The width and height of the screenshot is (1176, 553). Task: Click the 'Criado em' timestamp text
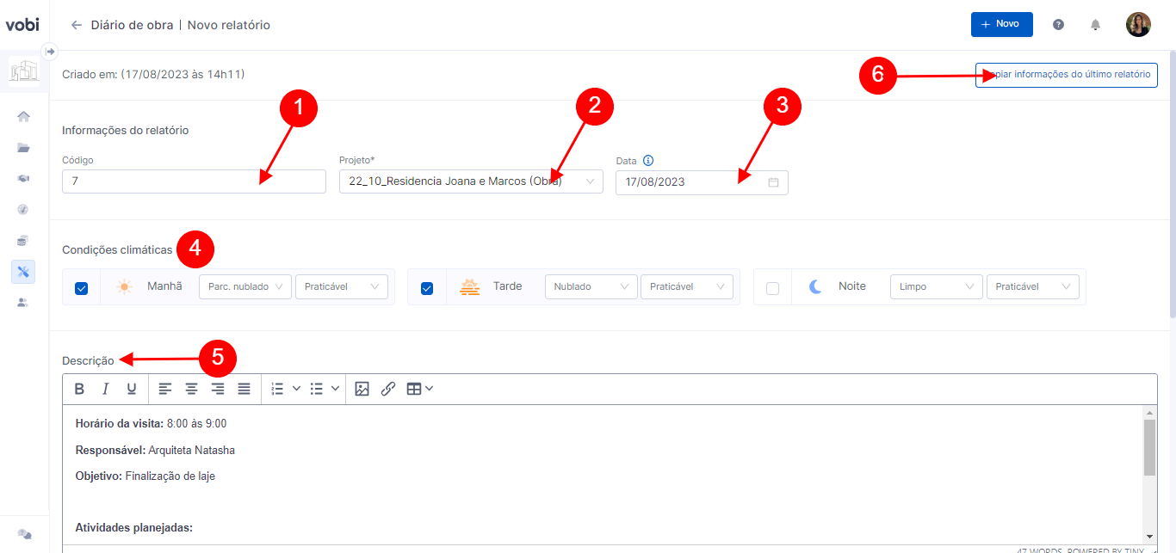click(x=153, y=75)
